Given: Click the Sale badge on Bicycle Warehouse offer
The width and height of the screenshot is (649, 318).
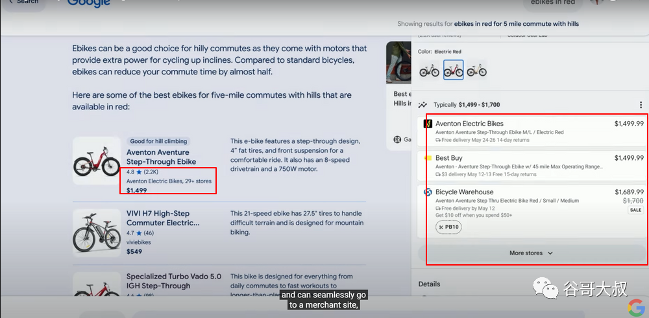Looking at the screenshot, I should [636, 210].
